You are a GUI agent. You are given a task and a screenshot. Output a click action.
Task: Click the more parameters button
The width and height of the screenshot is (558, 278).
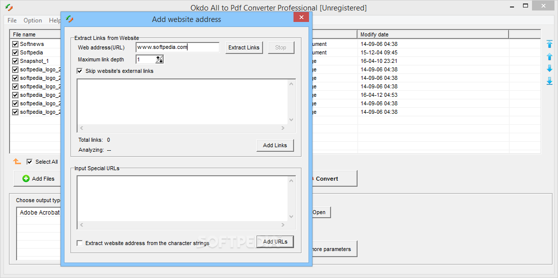(334, 249)
